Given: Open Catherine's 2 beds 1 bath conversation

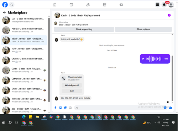Looking at the screenshot, I should click(x=24, y=80).
